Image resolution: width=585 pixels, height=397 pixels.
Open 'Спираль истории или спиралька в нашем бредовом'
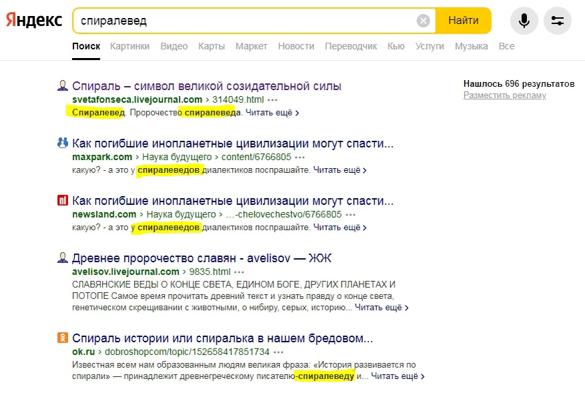[222, 338]
